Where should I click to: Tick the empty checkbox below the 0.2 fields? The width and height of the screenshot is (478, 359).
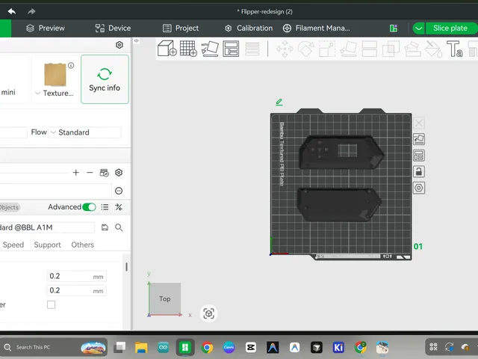pos(52,304)
